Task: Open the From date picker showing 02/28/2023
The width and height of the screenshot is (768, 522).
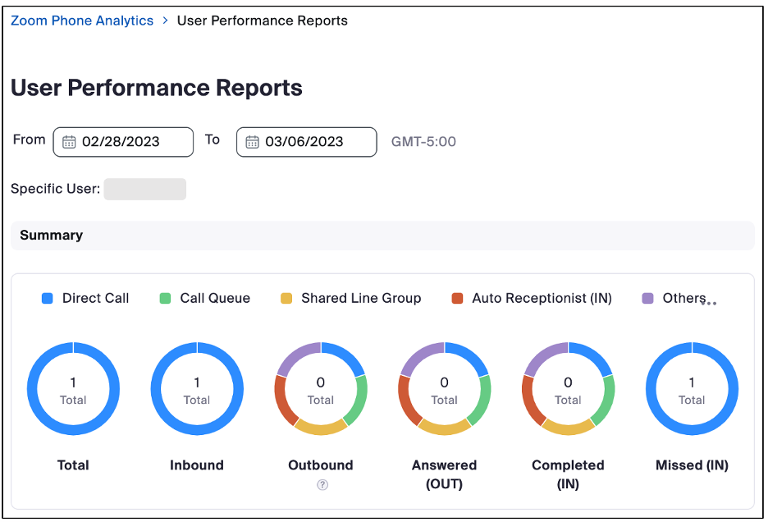Action: tap(123, 142)
